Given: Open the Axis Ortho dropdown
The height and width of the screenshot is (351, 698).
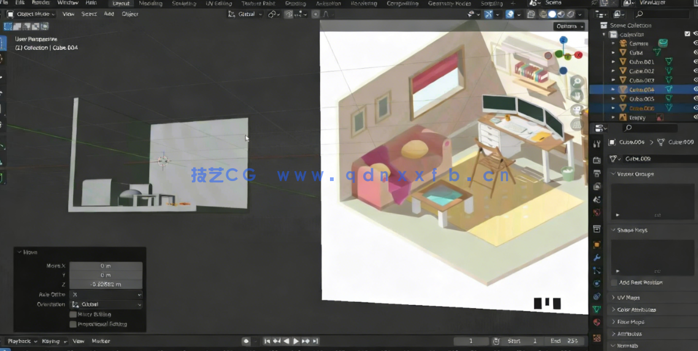Looking at the screenshot, I should [x=106, y=295].
